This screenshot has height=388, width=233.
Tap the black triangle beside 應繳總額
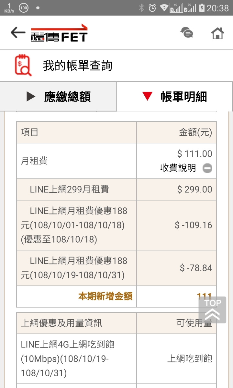click(x=31, y=96)
